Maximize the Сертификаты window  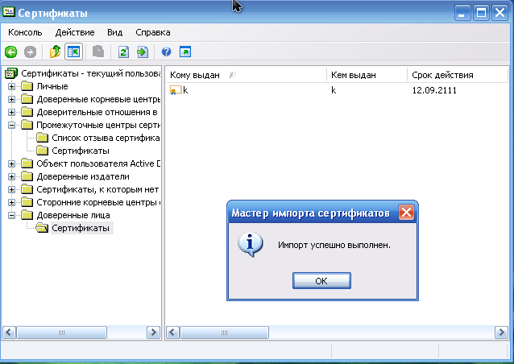(x=481, y=13)
